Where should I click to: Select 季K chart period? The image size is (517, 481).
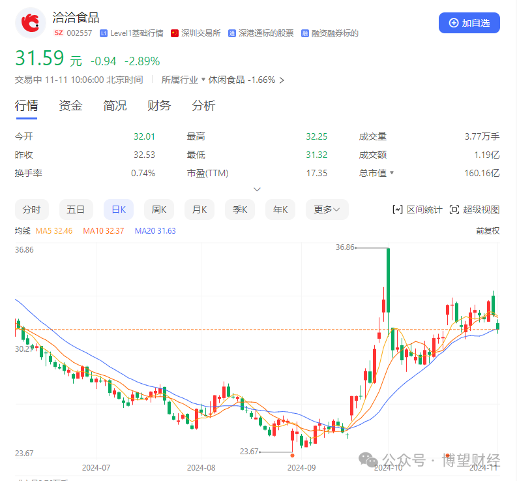coord(240,209)
